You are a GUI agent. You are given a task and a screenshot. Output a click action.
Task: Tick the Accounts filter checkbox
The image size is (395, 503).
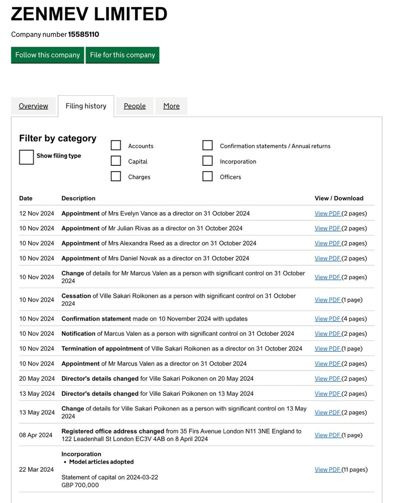[x=116, y=145]
